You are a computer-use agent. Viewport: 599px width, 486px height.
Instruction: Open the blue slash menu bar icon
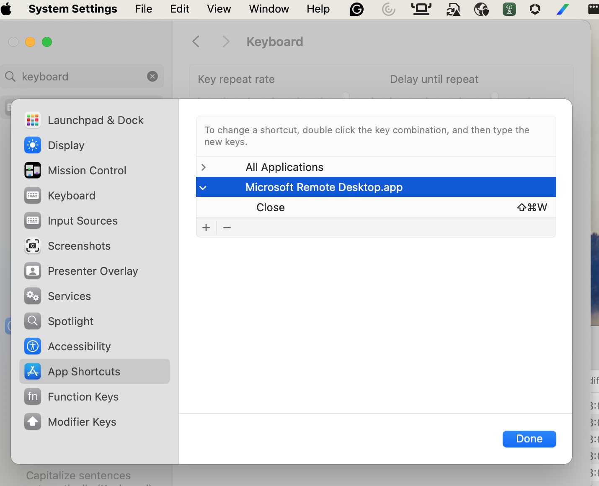[563, 9]
